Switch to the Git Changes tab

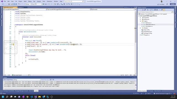point(150,91)
